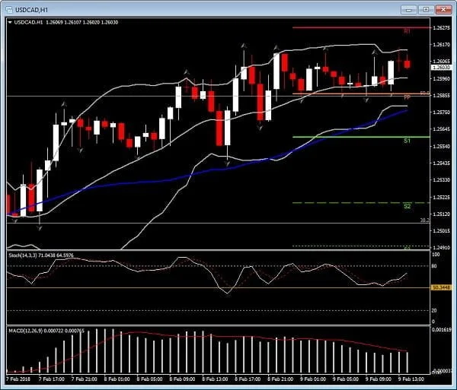Close the USDCAD,H1 chart window
The width and height of the screenshot is (457, 390).
coord(443,10)
